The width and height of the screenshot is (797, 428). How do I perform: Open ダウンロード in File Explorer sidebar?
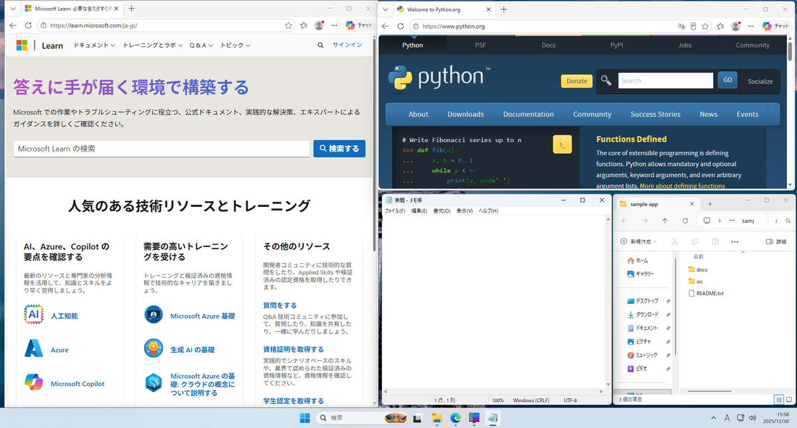point(643,315)
